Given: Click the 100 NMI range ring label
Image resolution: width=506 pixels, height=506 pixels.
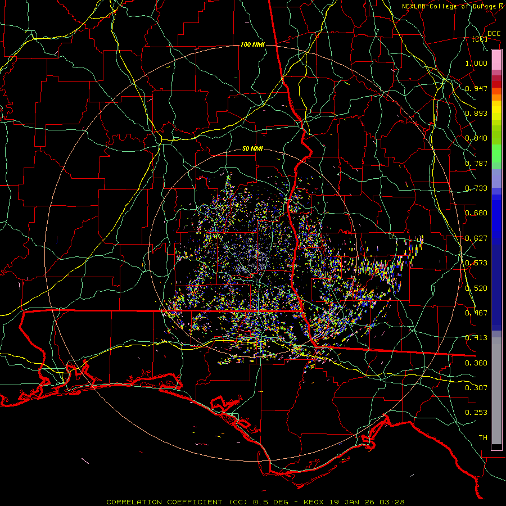Looking at the screenshot, I should (252, 44).
